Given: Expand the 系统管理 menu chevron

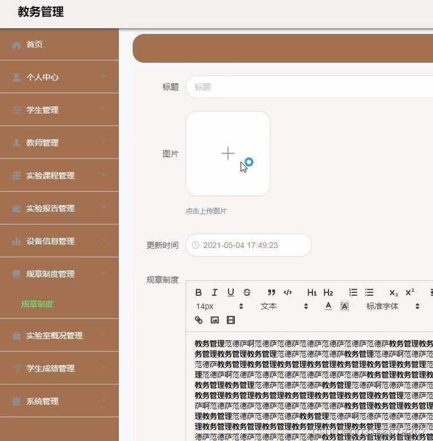Looking at the screenshot, I should [x=104, y=400].
